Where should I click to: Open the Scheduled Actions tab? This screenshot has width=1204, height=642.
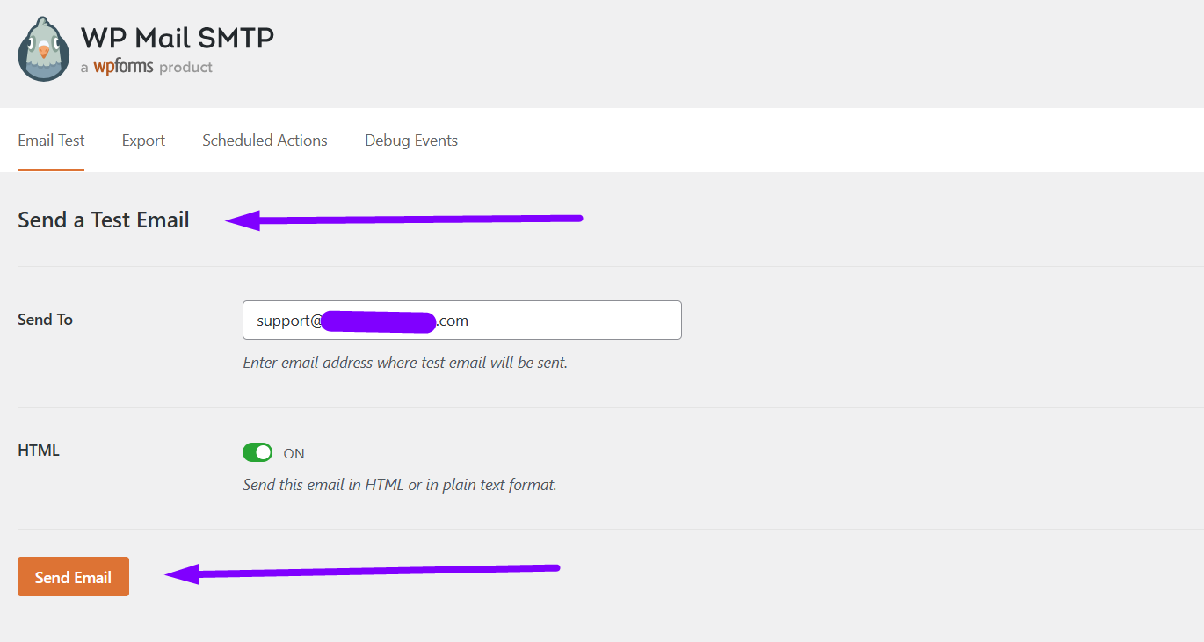point(265,141)
